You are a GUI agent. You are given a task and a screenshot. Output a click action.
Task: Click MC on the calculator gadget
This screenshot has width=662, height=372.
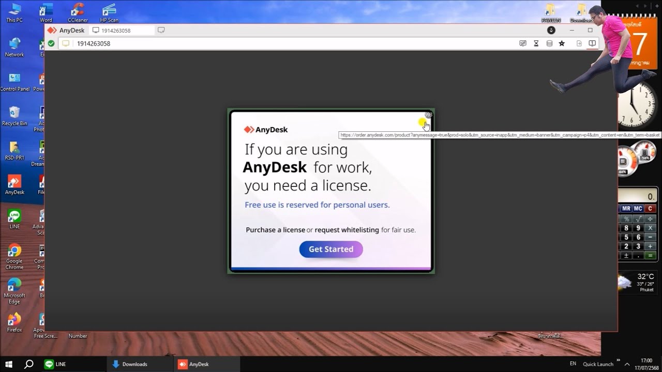tap(638, 209)
